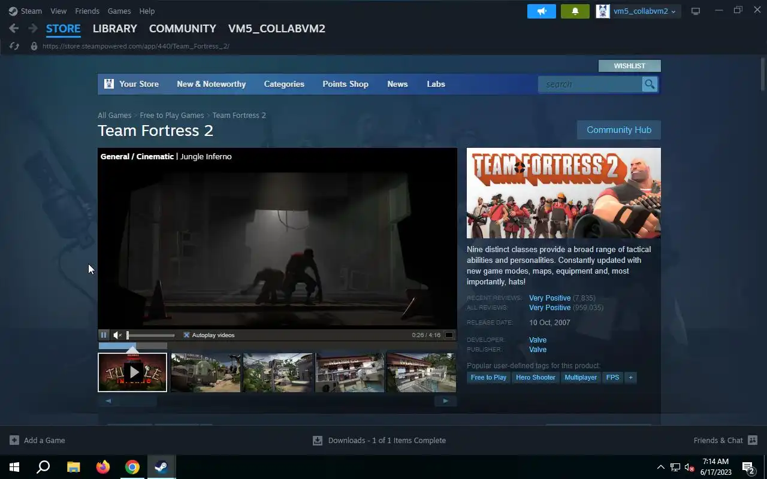Screen dimensions: 767x479
Task: Open the View menu
Action: [59, 11]
